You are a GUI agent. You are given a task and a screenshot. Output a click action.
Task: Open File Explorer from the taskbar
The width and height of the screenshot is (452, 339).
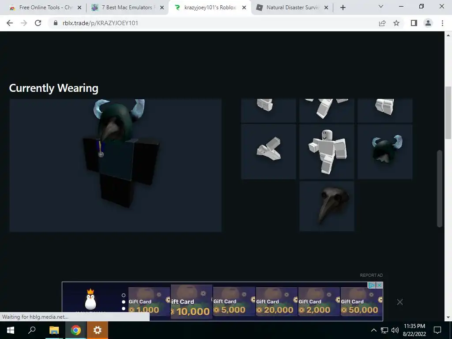click(54, 330)
